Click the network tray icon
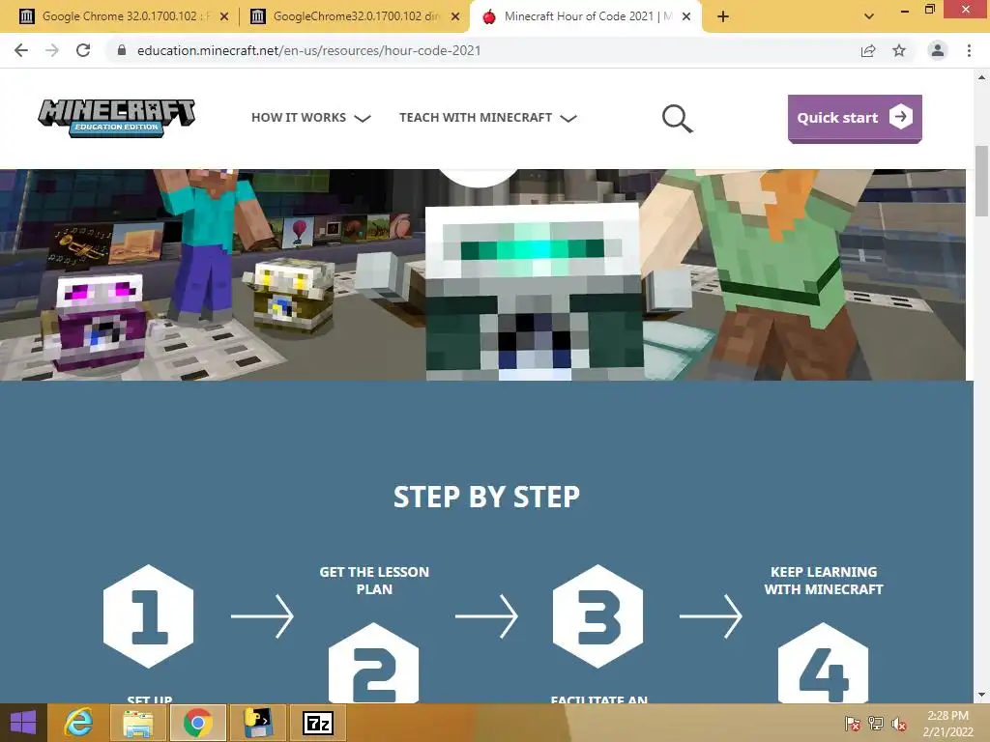 click(876, 724)
